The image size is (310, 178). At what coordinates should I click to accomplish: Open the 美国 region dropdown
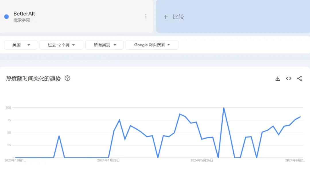(21, 45)
